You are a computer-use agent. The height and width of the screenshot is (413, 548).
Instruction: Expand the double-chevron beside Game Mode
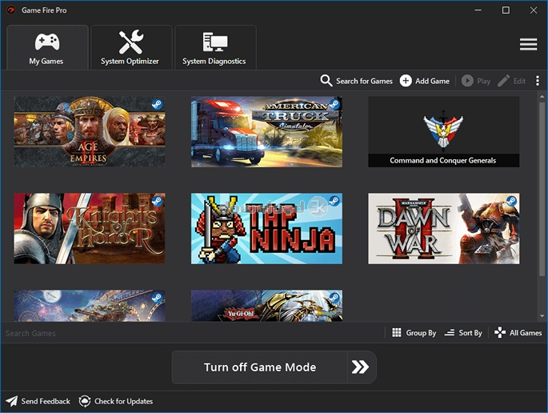[361, 367]
